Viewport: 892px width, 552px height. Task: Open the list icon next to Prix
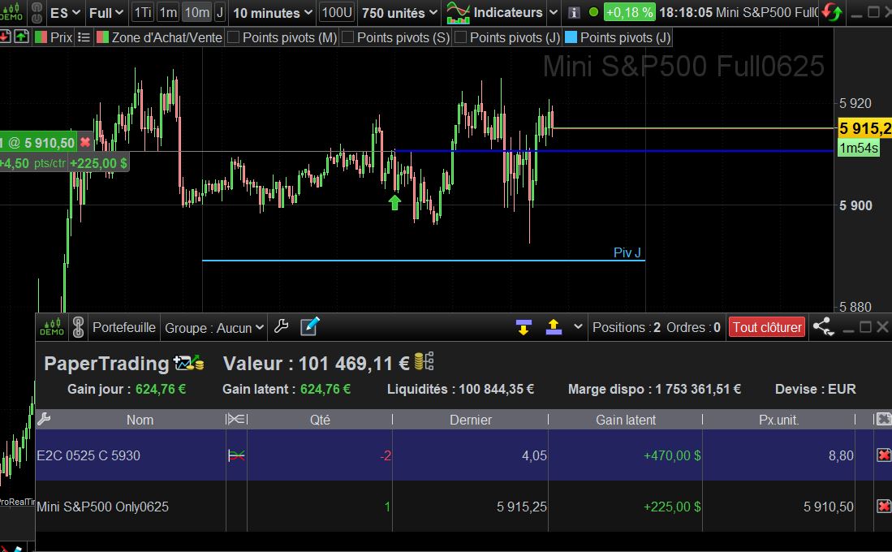click(x=84, y=37)
